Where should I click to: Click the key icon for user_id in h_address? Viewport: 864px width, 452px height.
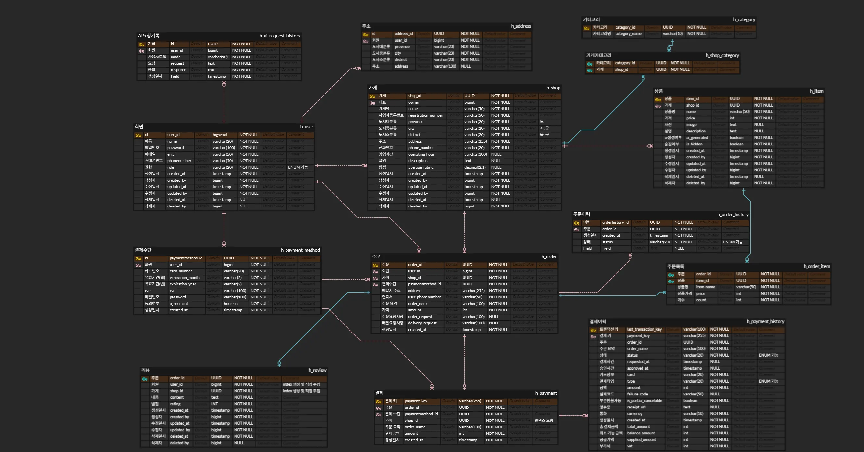366,41
